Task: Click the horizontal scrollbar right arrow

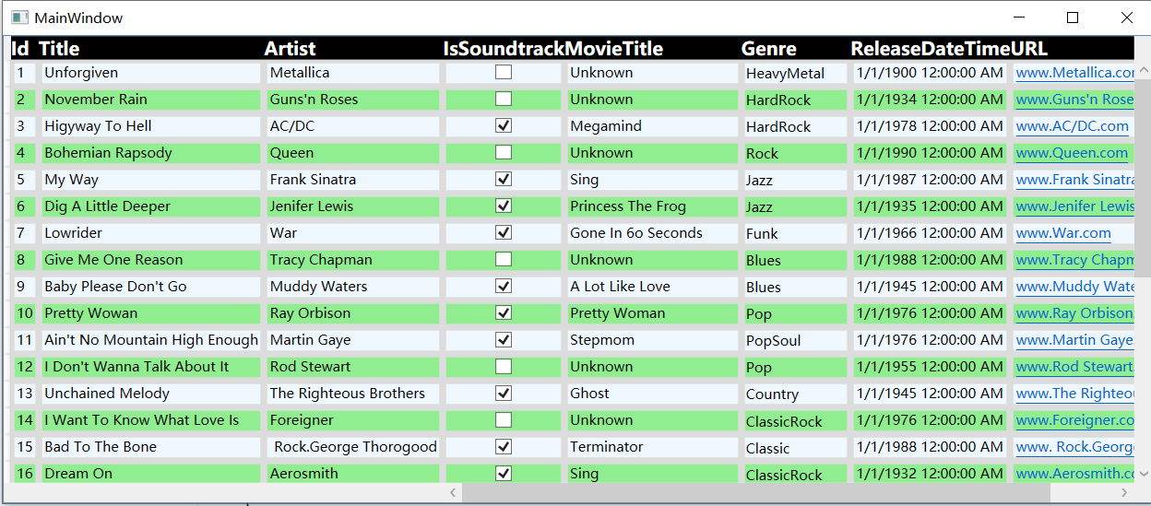Action: 1124,493
